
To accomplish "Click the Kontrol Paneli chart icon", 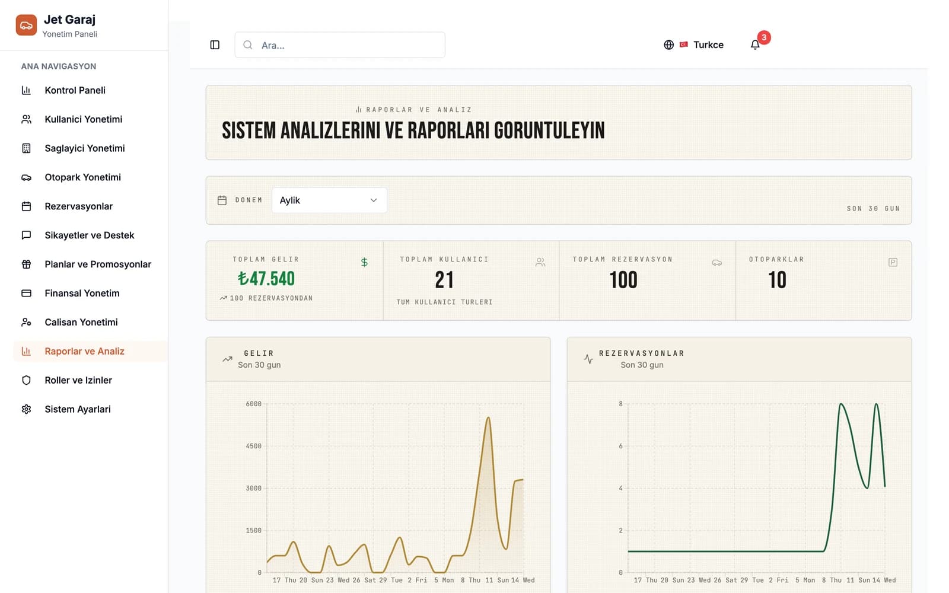I will (x=26, y=90).
